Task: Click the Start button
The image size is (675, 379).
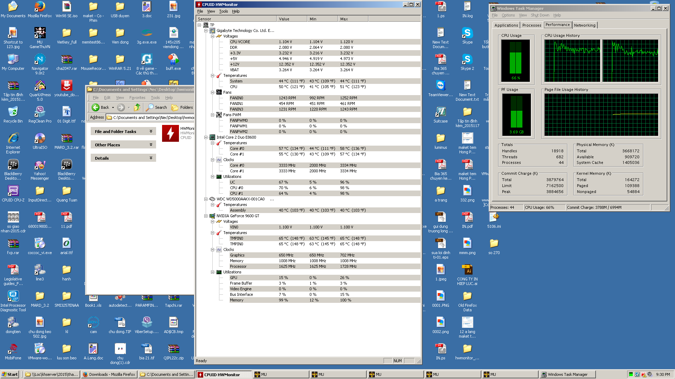Action: (x=10, y=374)
